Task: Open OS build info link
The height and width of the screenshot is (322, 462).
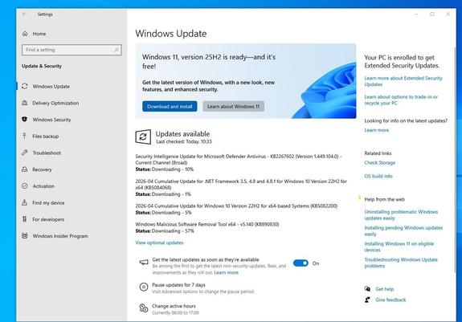Action: pyautogui.click(x=378, y=176)
